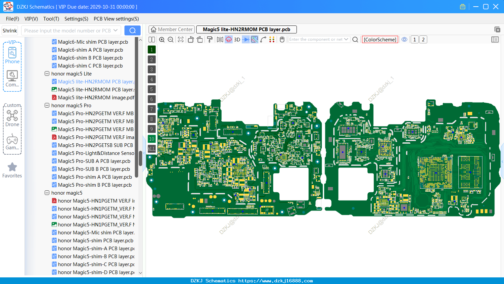
Task: Toggle the diode symbol mode
Action: 246,40
